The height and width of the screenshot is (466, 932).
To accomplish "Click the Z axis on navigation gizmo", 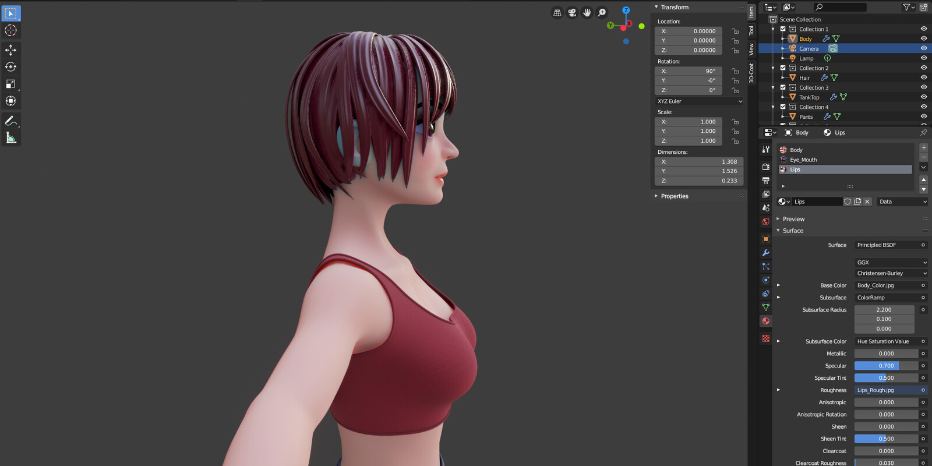I will [626, 10].
